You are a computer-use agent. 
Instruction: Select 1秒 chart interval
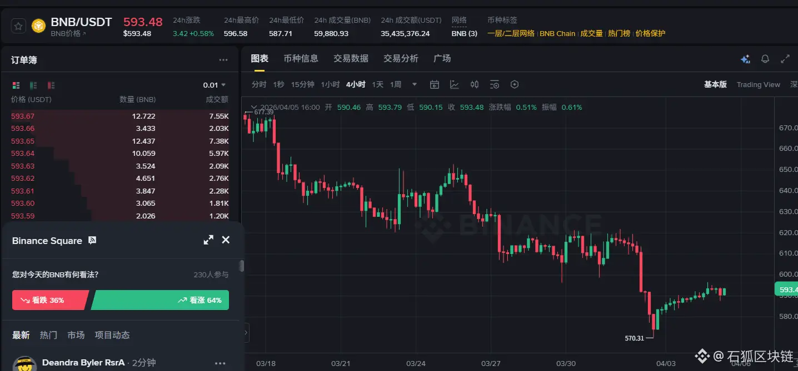tap(278, 84)
